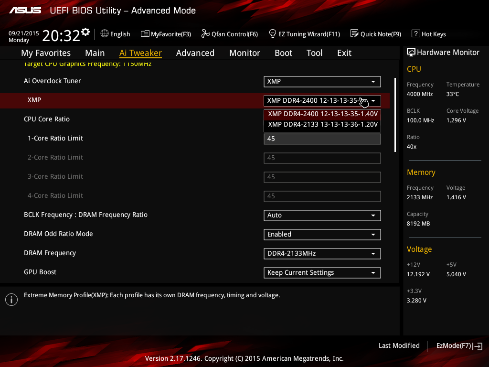
Task: Click the 4-Core Ratio Limit field
Action: [322, 196]
